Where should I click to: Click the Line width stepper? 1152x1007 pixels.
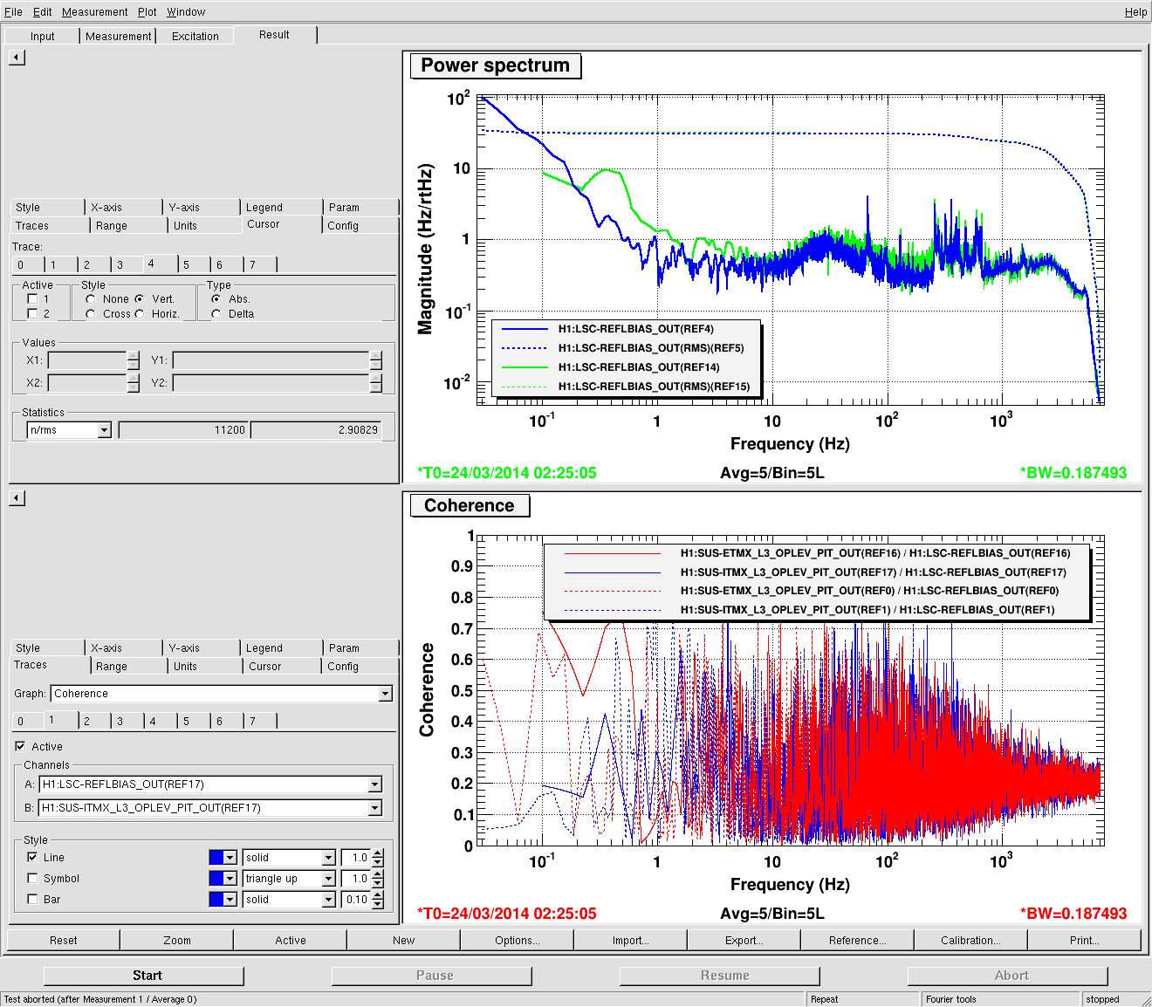(378, 858)
